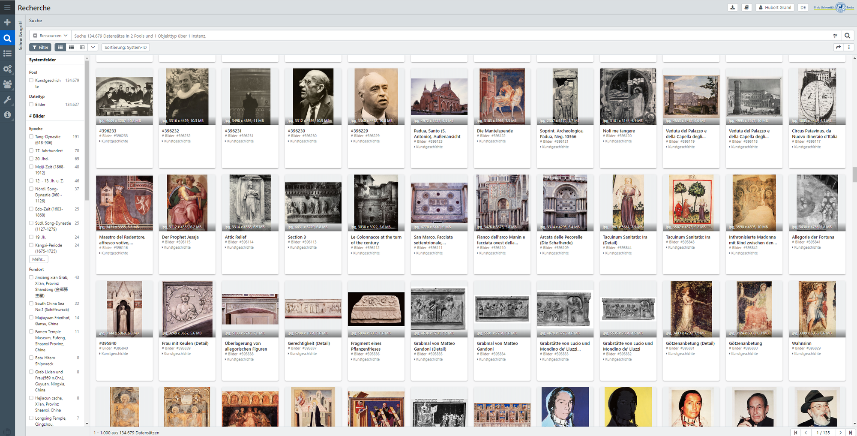Image resolution: width=857 pixels, height=436 pixels.
Task: Select the Suche tab
Action: coord(36,21)
